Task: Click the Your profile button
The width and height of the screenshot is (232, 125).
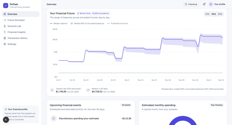Action: (217, 4)
